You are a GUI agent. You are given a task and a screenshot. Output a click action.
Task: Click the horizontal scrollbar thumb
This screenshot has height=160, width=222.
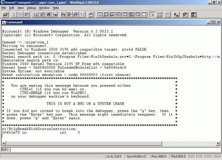[x=84, y=143]
